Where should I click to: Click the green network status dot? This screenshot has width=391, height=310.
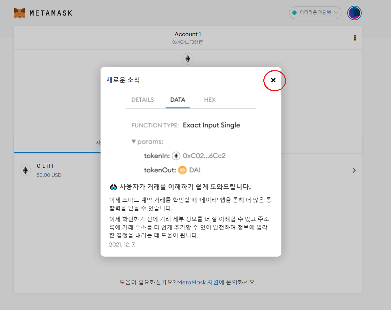(294, 13)
